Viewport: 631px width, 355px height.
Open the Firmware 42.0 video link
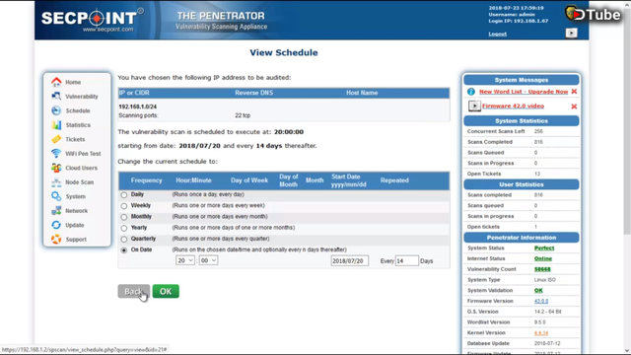pos(513,106)
